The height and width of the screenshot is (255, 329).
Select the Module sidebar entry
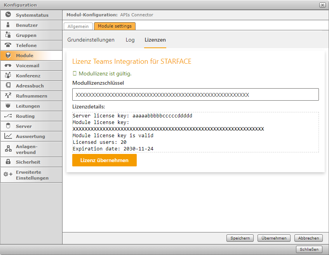point(31,55)
